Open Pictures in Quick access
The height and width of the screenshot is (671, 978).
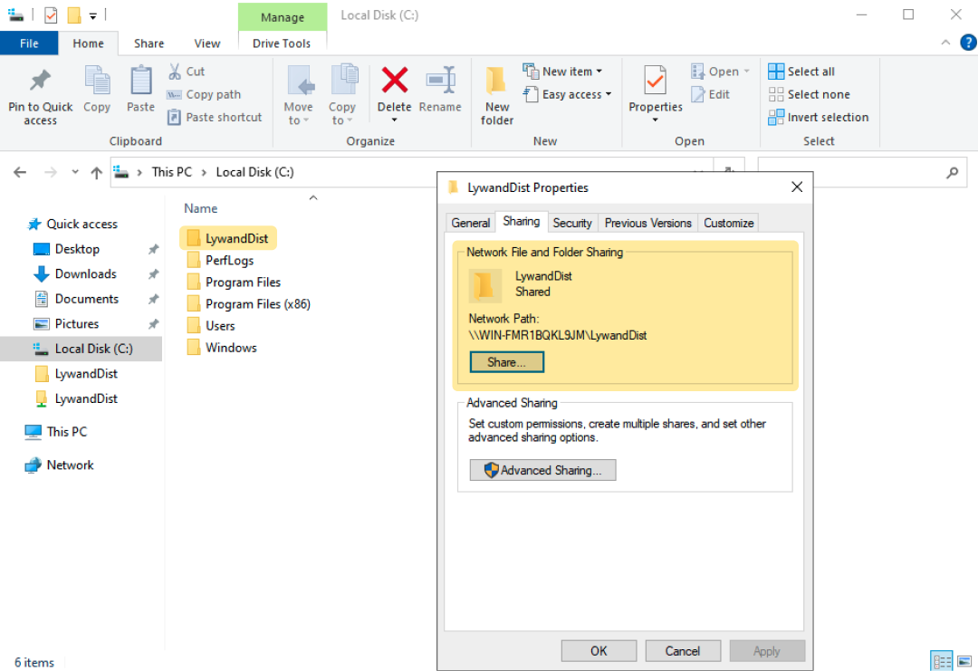click(77, 323)
